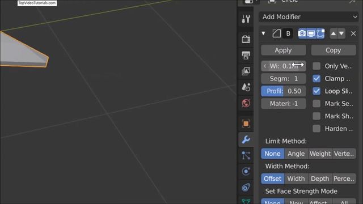Open the Add Modifier dropdown
363x204 pixels.
[309, 17]
